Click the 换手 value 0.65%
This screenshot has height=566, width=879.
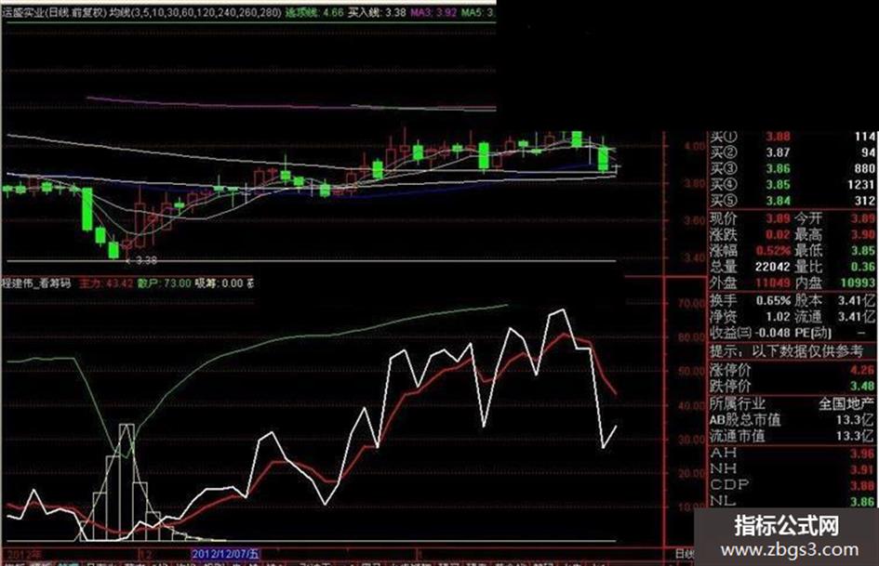tap(774, 300)
